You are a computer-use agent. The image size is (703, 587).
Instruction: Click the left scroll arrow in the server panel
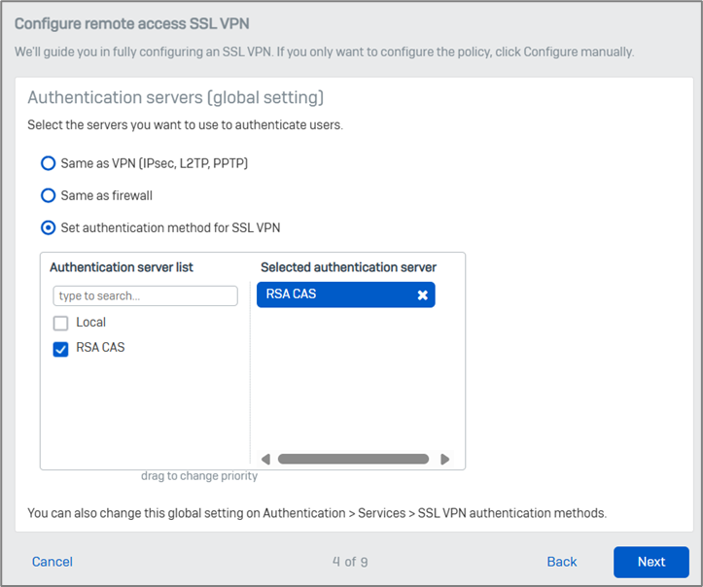(265, 460)
